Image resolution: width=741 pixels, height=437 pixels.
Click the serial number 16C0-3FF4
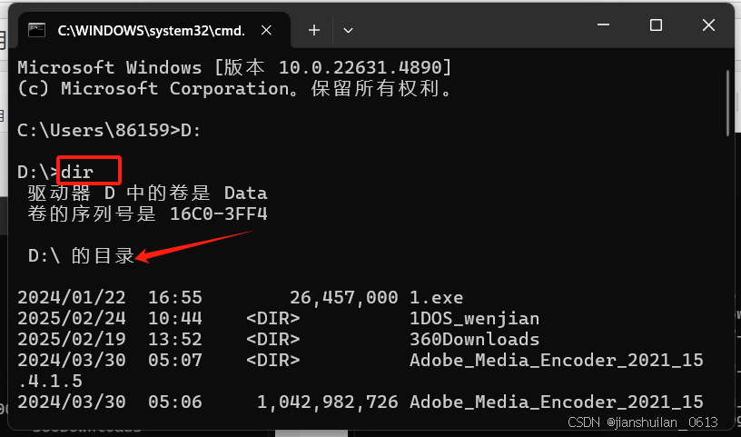pos(218,214)
